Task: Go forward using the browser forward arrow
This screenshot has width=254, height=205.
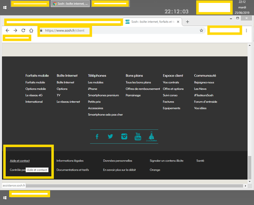Action: click(x=15, y=31)
